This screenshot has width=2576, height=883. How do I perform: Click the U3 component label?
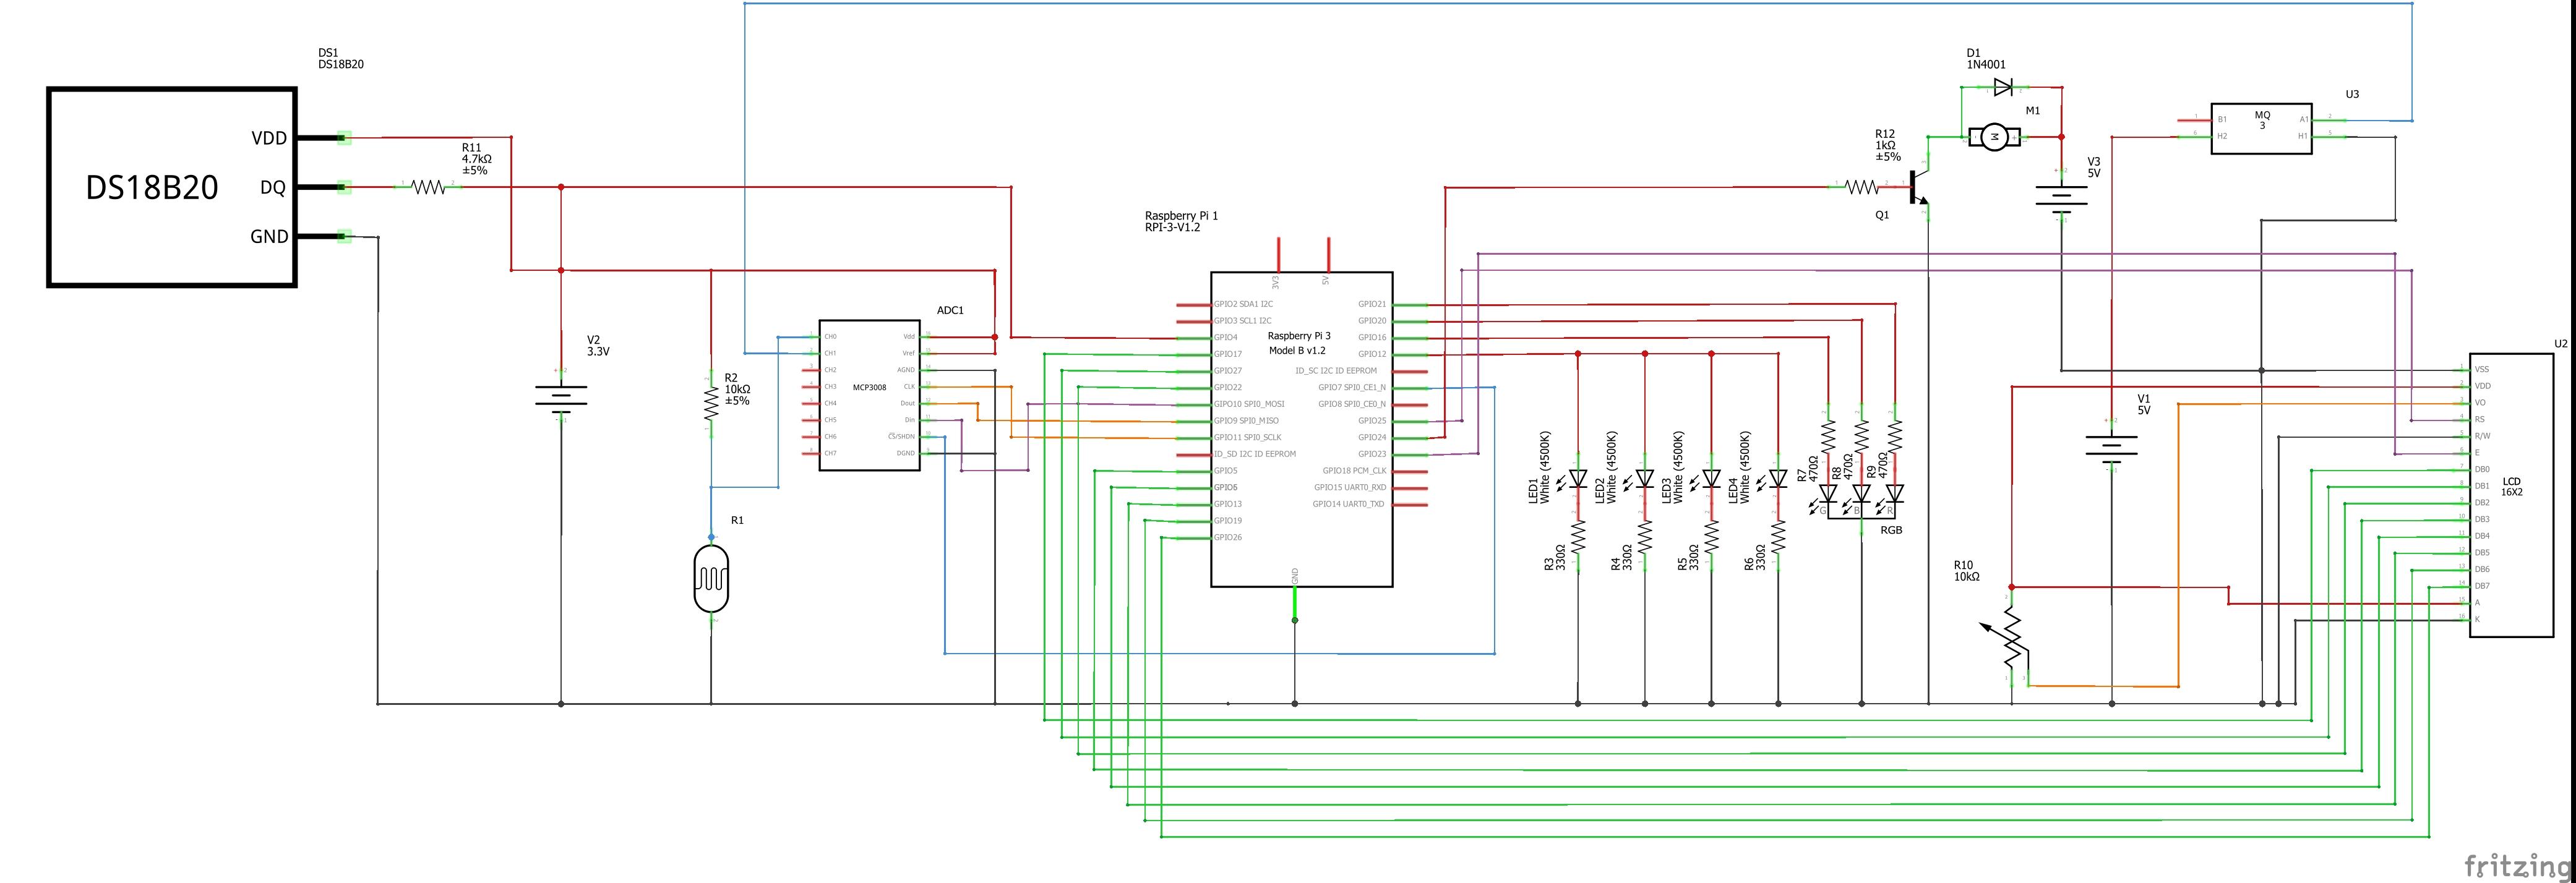tap(2352, 94)
